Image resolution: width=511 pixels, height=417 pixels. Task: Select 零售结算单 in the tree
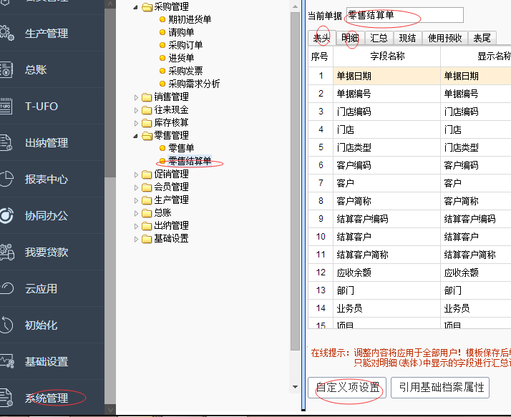(190, 162)
